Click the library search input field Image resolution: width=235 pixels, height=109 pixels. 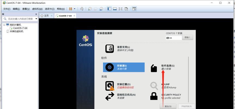tap(21, 19)
